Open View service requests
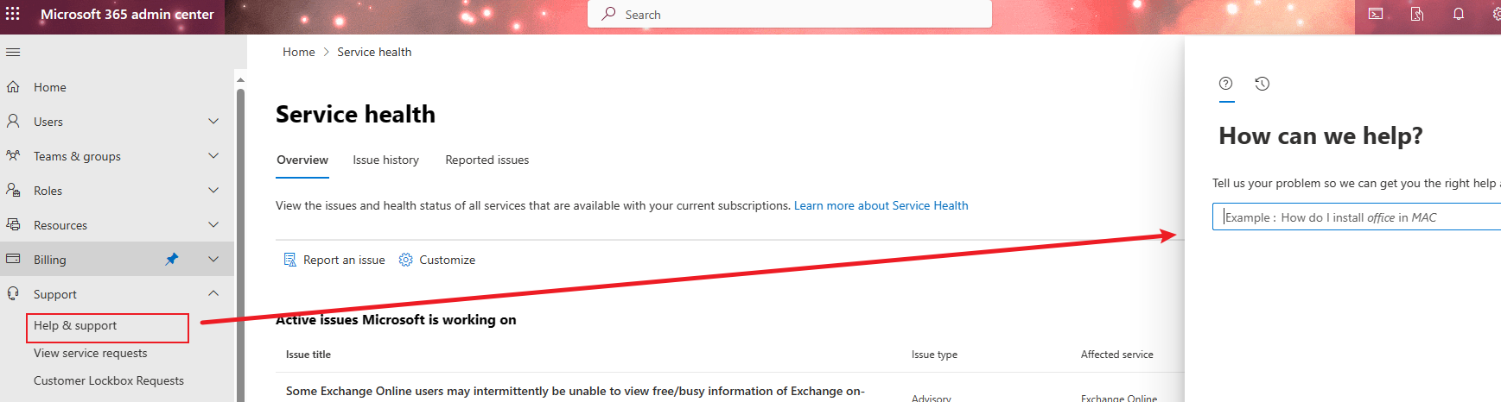The image size is (1501, 402). pyautogui.click(x=91, y=354)
